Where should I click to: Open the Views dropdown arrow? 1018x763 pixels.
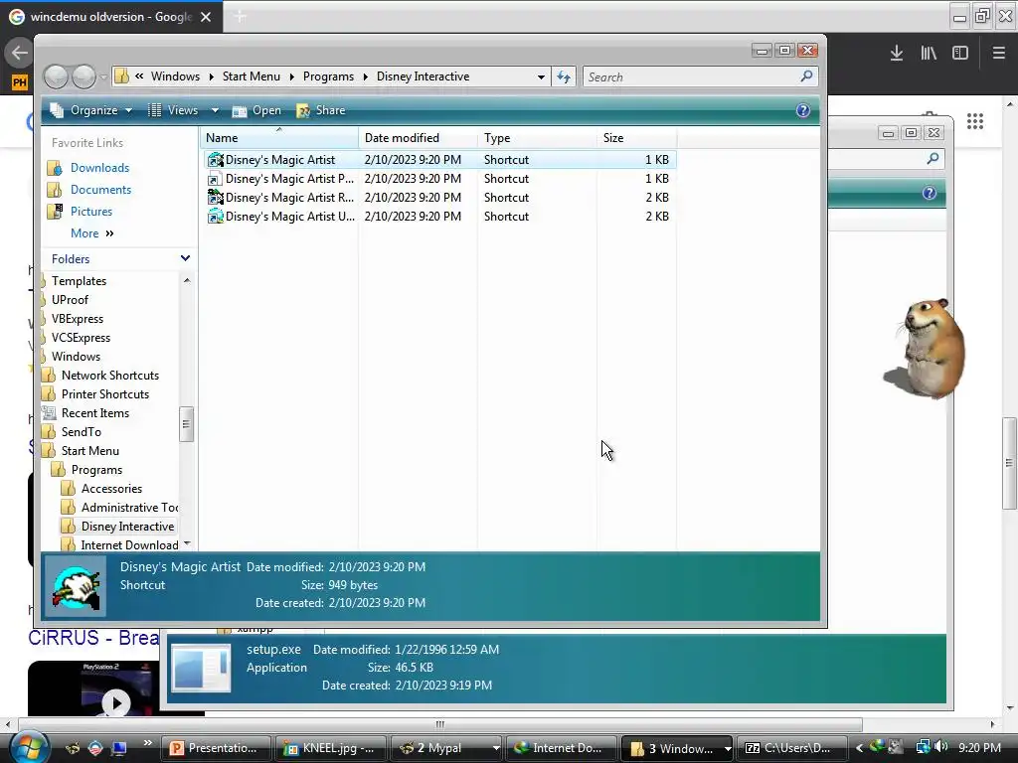click(215, 110)
